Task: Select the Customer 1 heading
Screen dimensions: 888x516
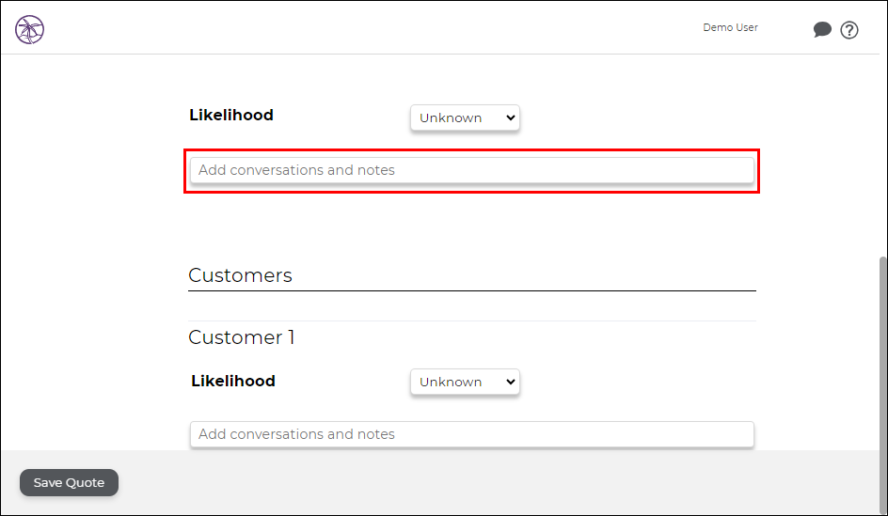Action: (241, 337)
